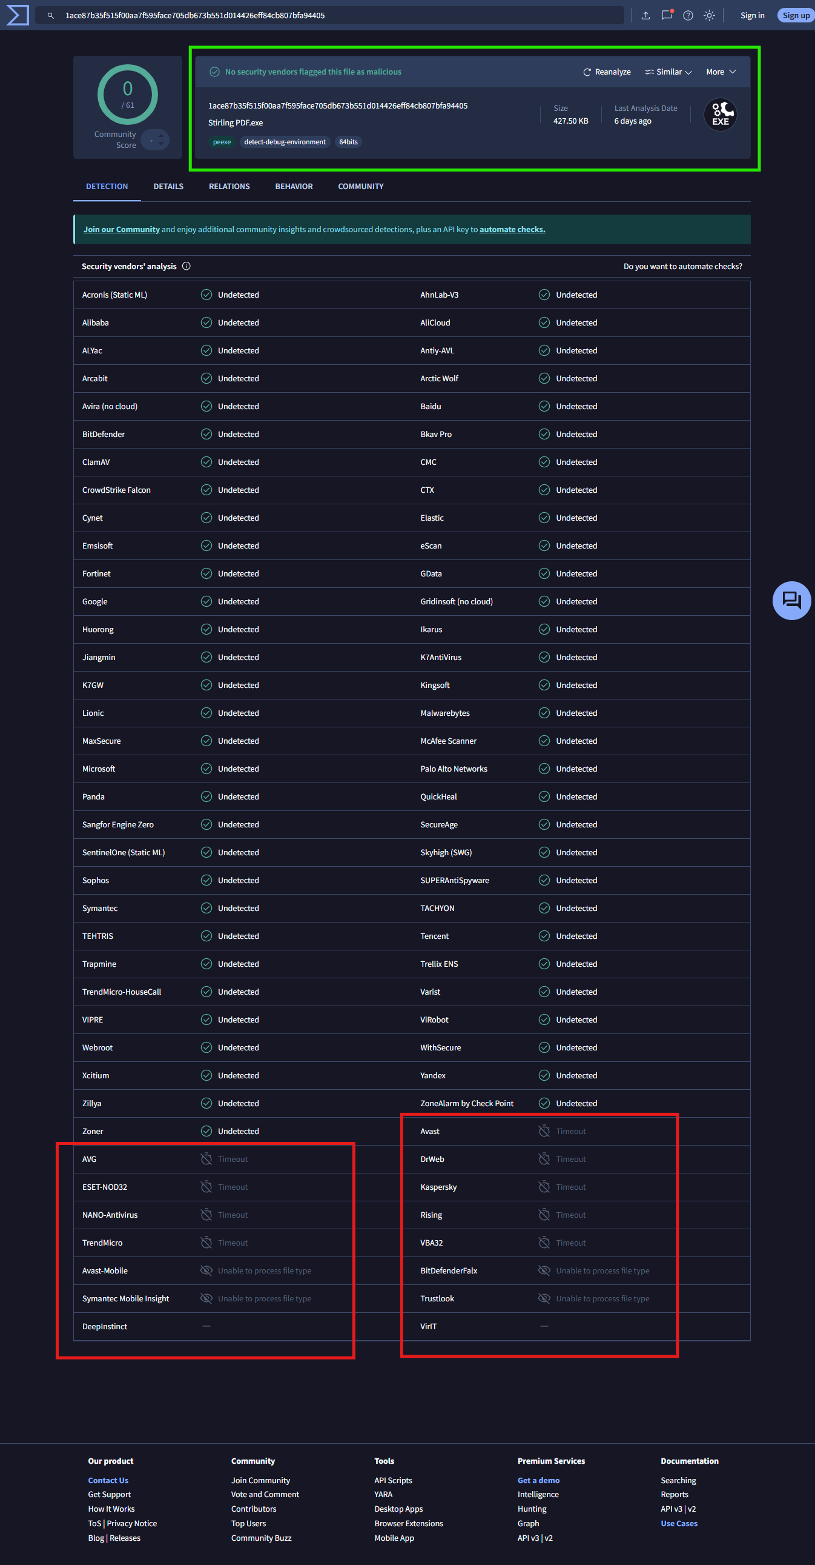Click Trustlook unable-to-process eye icon
The height and width of the screenshot is (1565, 815).
coord(544,1298)
